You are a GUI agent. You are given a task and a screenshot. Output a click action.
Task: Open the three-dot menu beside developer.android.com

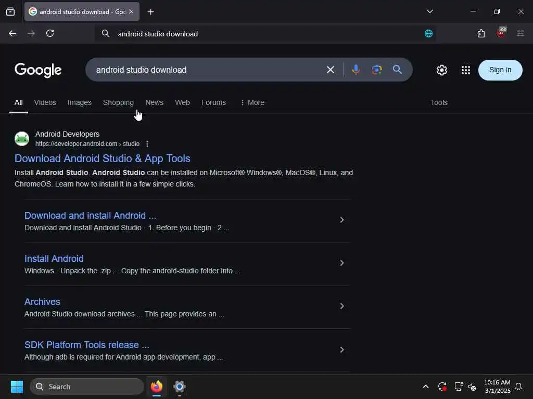point(147,144)
